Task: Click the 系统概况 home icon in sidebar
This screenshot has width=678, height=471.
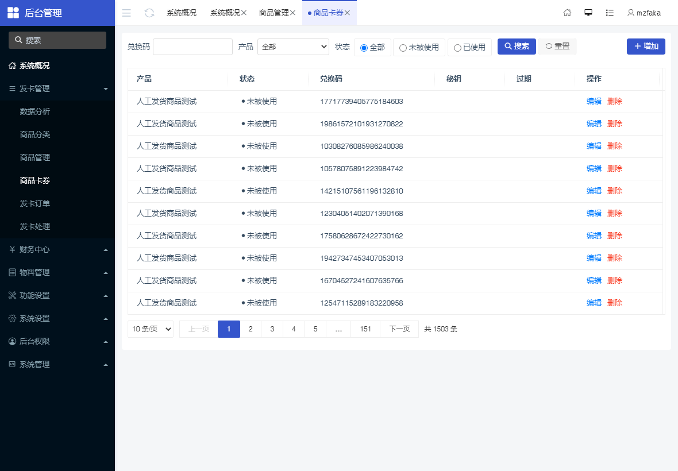Action: click(x=12, y=65)
